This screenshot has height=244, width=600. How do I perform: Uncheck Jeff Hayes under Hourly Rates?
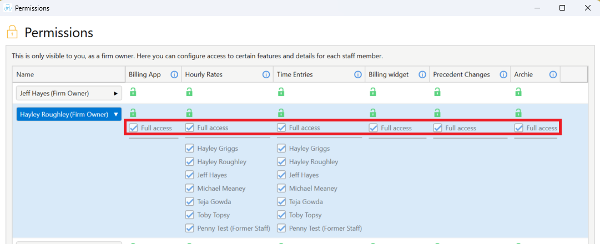(x=189, y=175)
